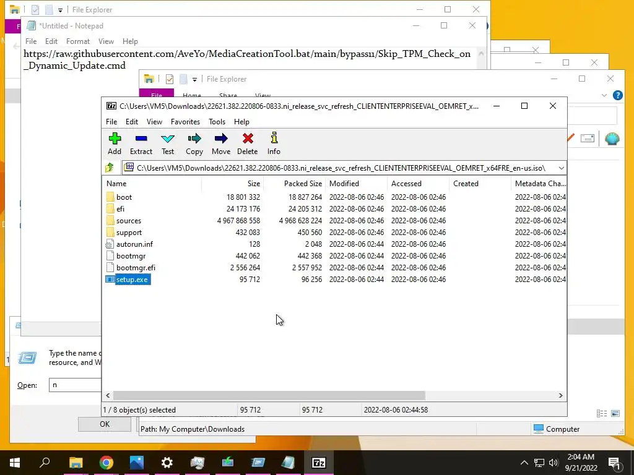The image size is (634, 475).
Task: Open Quick Access Toolbar dropdown in File Explorer
Action: (194, 79)
